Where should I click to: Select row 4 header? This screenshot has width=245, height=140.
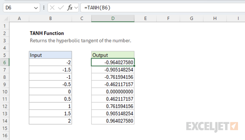tap(5, 48)
